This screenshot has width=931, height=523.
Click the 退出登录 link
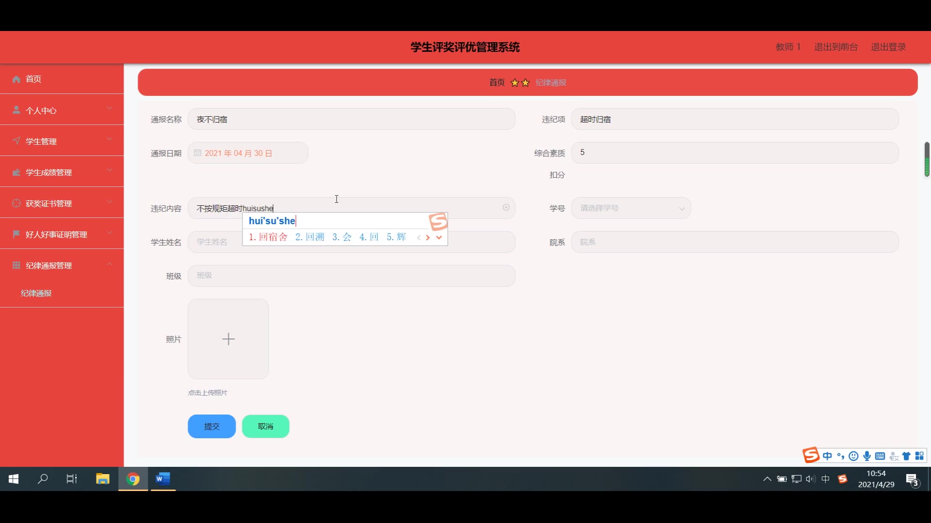[888, 47]
